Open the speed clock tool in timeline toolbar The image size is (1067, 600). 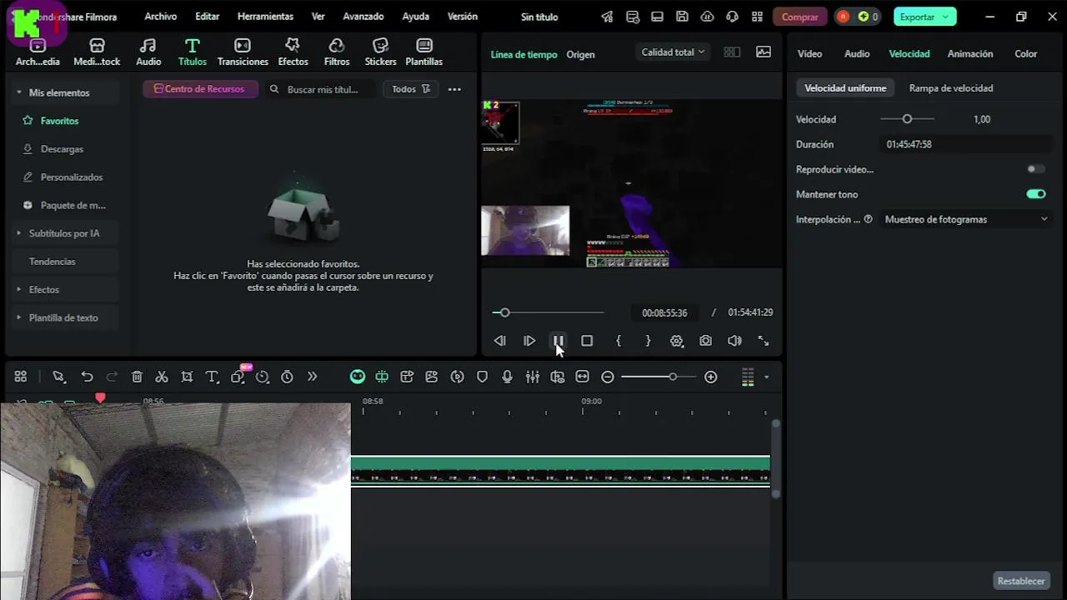(262, 377)
